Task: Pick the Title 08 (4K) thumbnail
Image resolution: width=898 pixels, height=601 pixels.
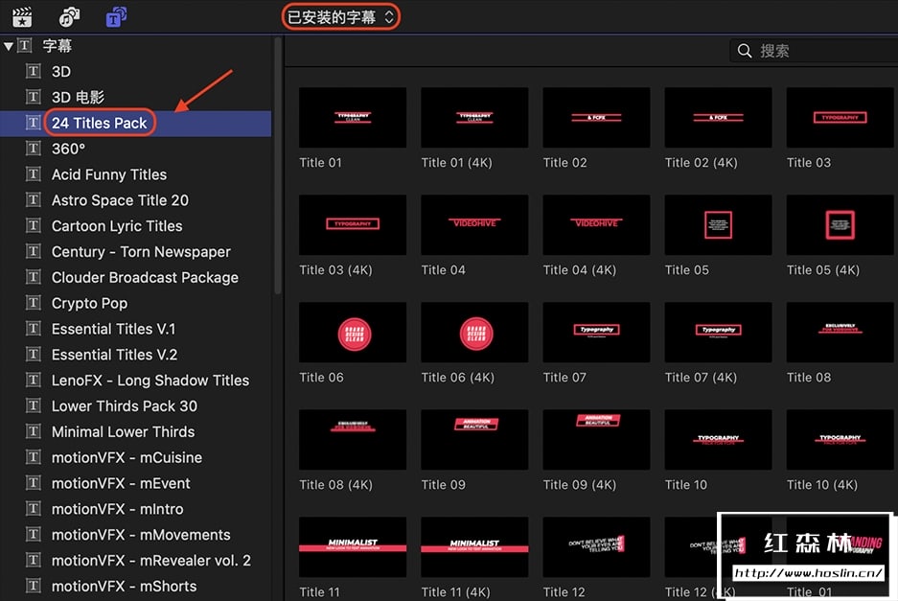Action: point(353,439)
